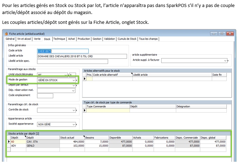
Task: Open the Tous les champs tab
Action: click(x=148, y=39)
